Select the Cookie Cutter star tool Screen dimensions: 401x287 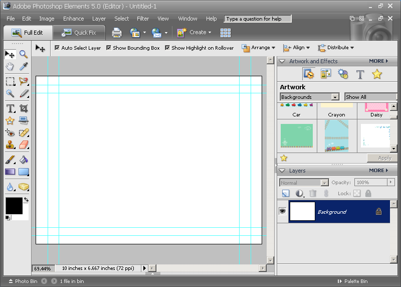[x=10, y=120]
